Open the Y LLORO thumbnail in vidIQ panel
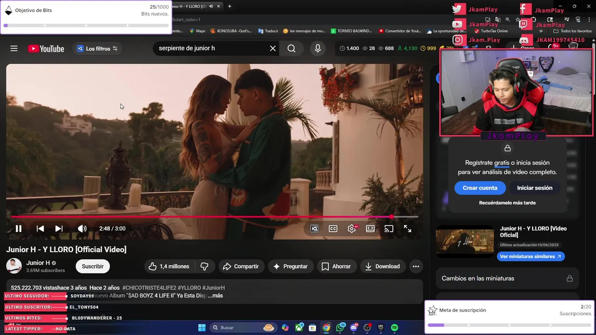 (x=465, y=241)
